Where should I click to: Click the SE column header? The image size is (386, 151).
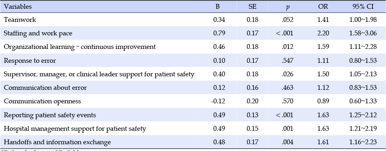point(253,7)
